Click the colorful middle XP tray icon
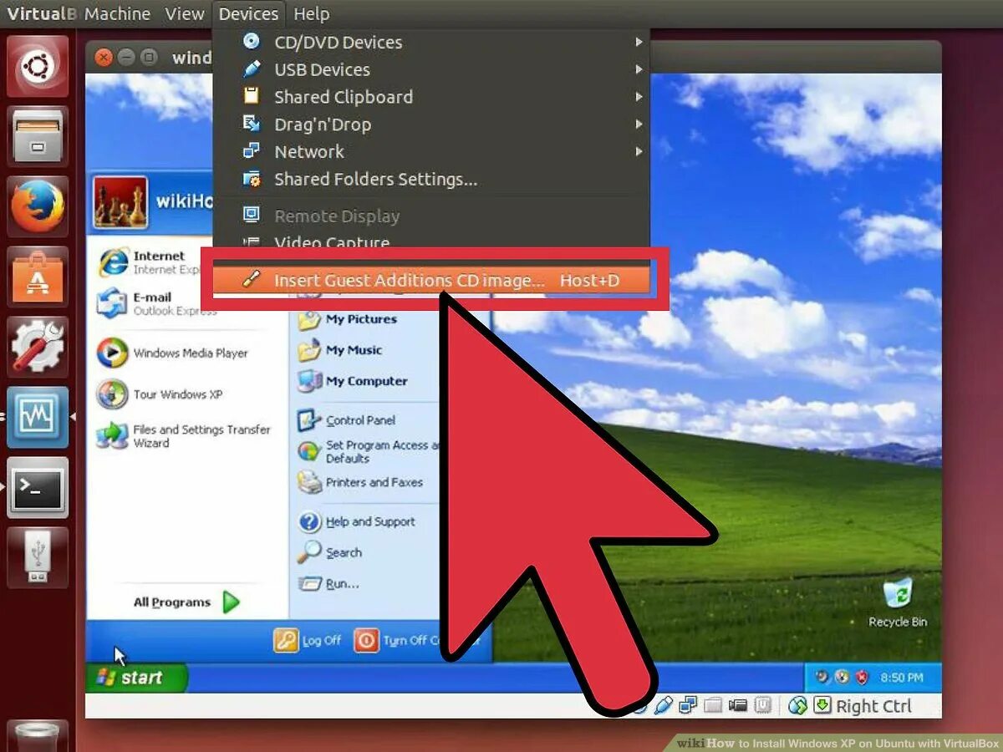 click(x=842, y=678)
